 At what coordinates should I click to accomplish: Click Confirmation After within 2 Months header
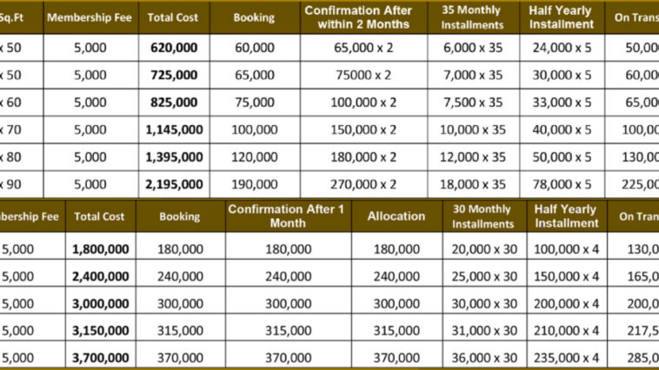click(x=363, y=17)
